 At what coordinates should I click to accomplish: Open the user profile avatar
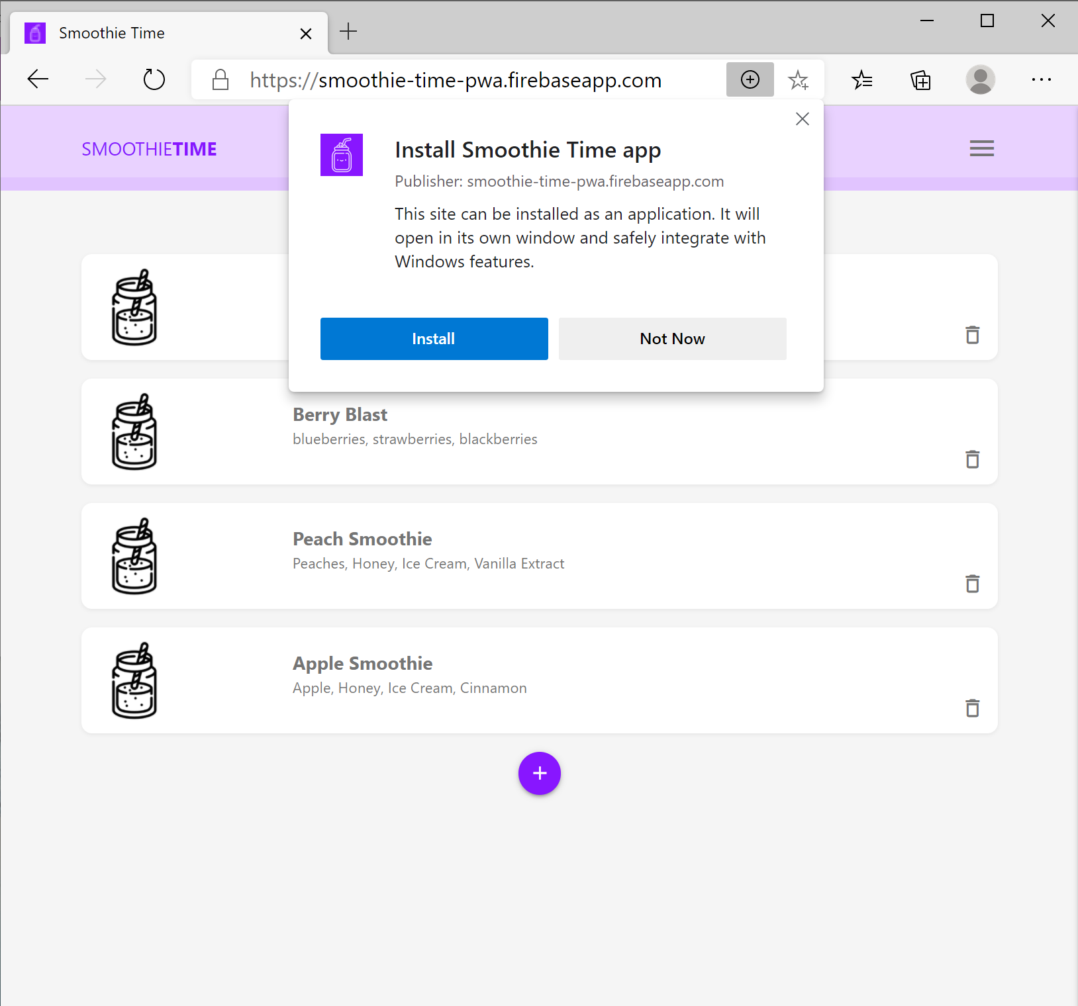coord(980,80)
